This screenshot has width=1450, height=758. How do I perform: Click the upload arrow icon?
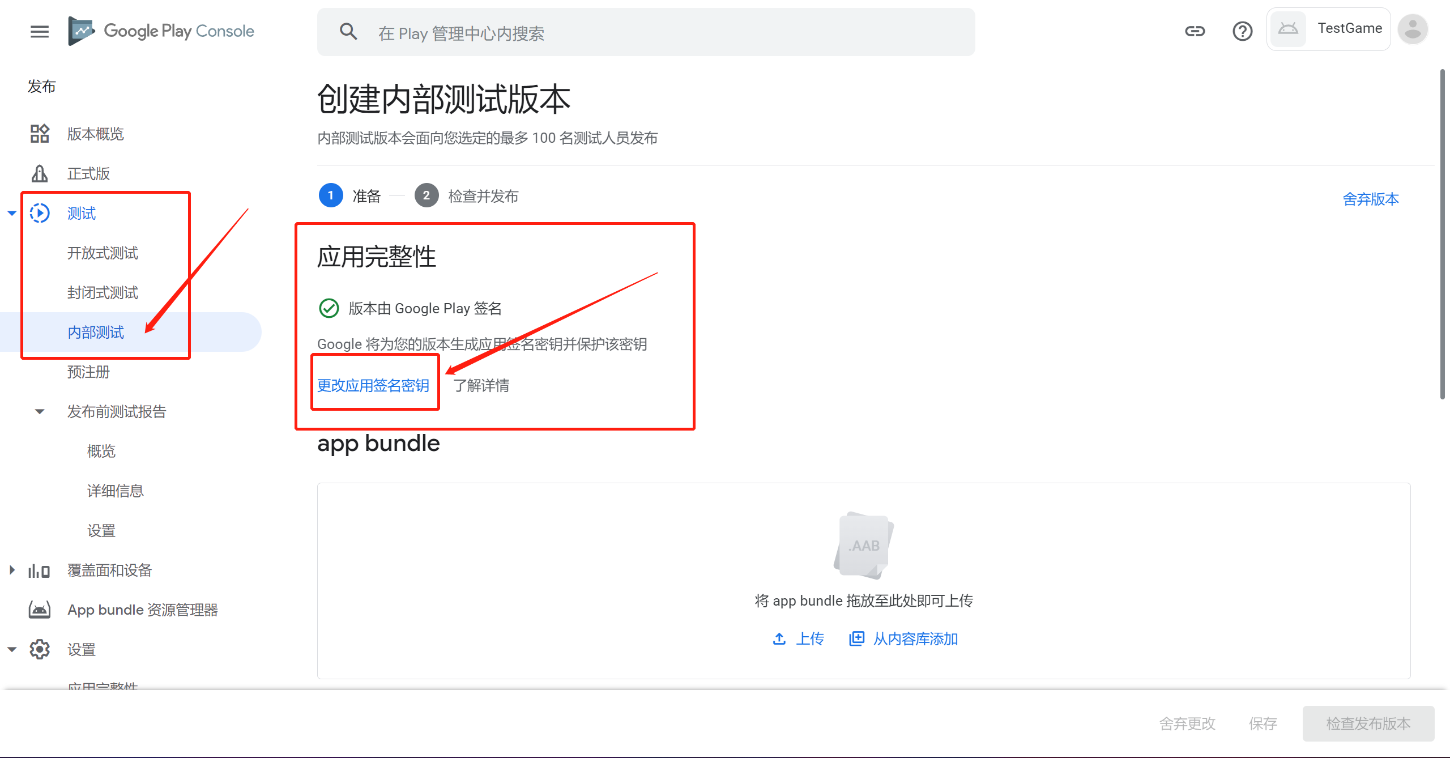click(779, 639)
